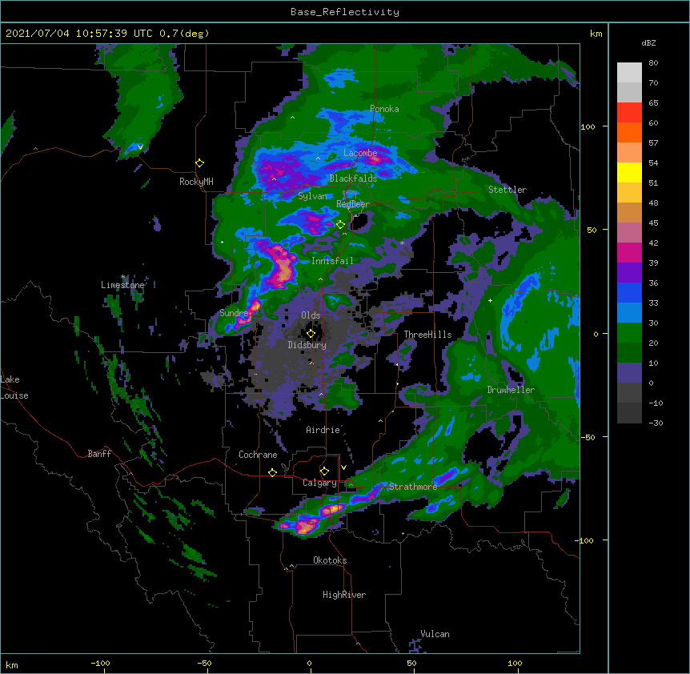The height and width of the screenshot is (674, 690).
Task: Select the ThreeHills label
Action: [427, 335]
